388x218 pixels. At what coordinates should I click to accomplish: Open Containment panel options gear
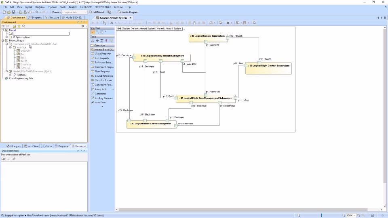82,26
